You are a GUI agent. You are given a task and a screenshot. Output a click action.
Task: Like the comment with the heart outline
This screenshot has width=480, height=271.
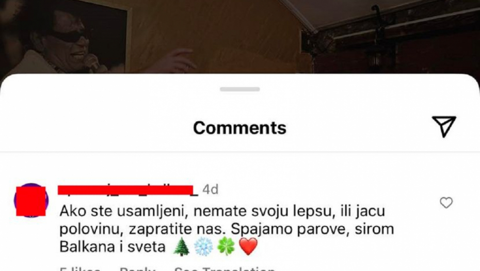(446, 203)
